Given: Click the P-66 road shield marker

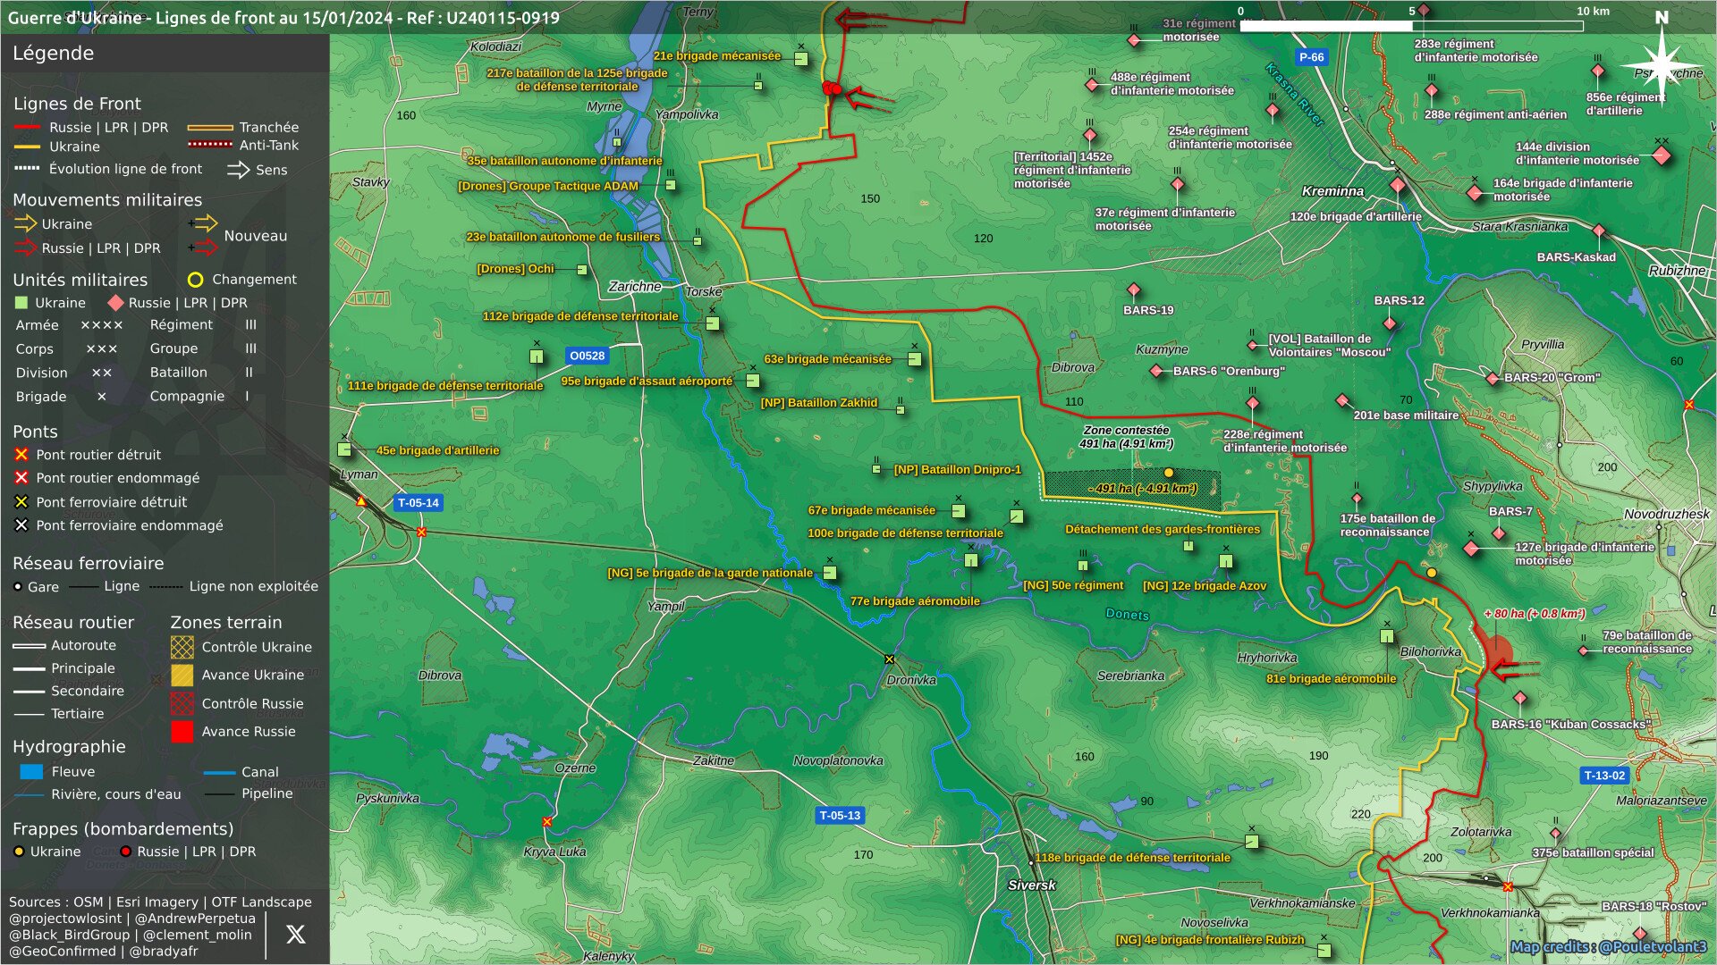Looking at the screenshot, I should (x=1311, y=57).
